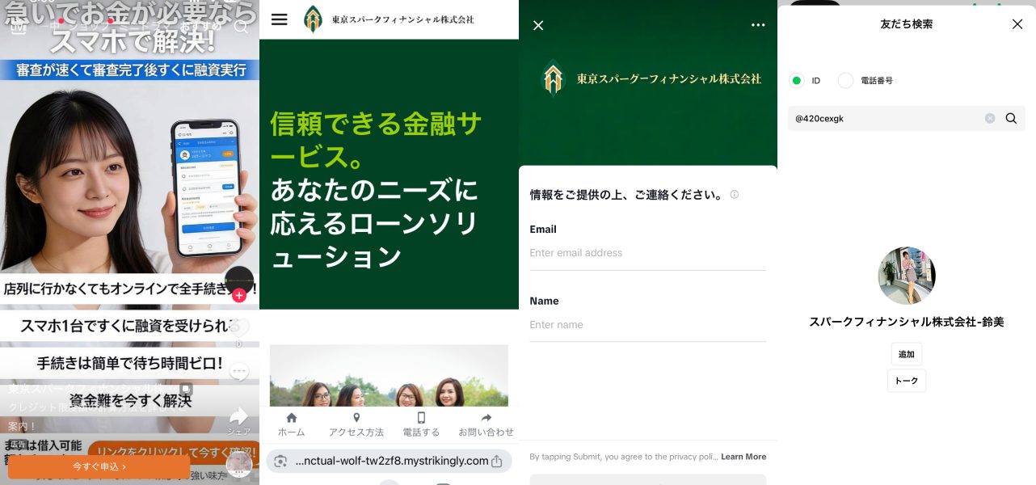Tap the 追加 button to add friend
This screenshot has height=485, width=1036.
pos(906,353)
